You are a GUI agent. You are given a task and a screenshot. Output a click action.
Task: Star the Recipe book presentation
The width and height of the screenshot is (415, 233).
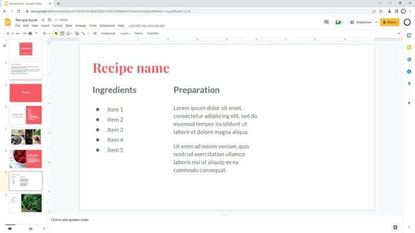click(x=43, y=20)
